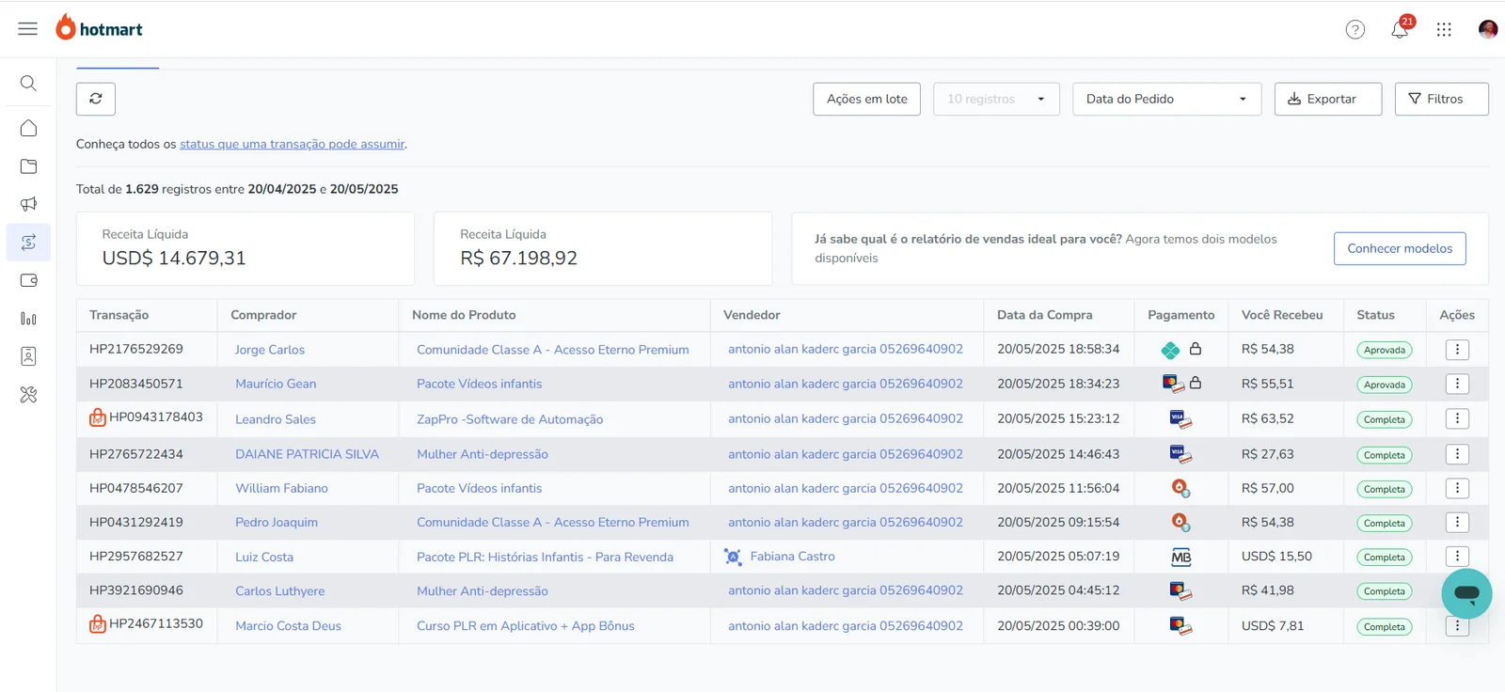Go to home icon in sidebar
The height and width of the screenshot is (692, 1505).
28,128
